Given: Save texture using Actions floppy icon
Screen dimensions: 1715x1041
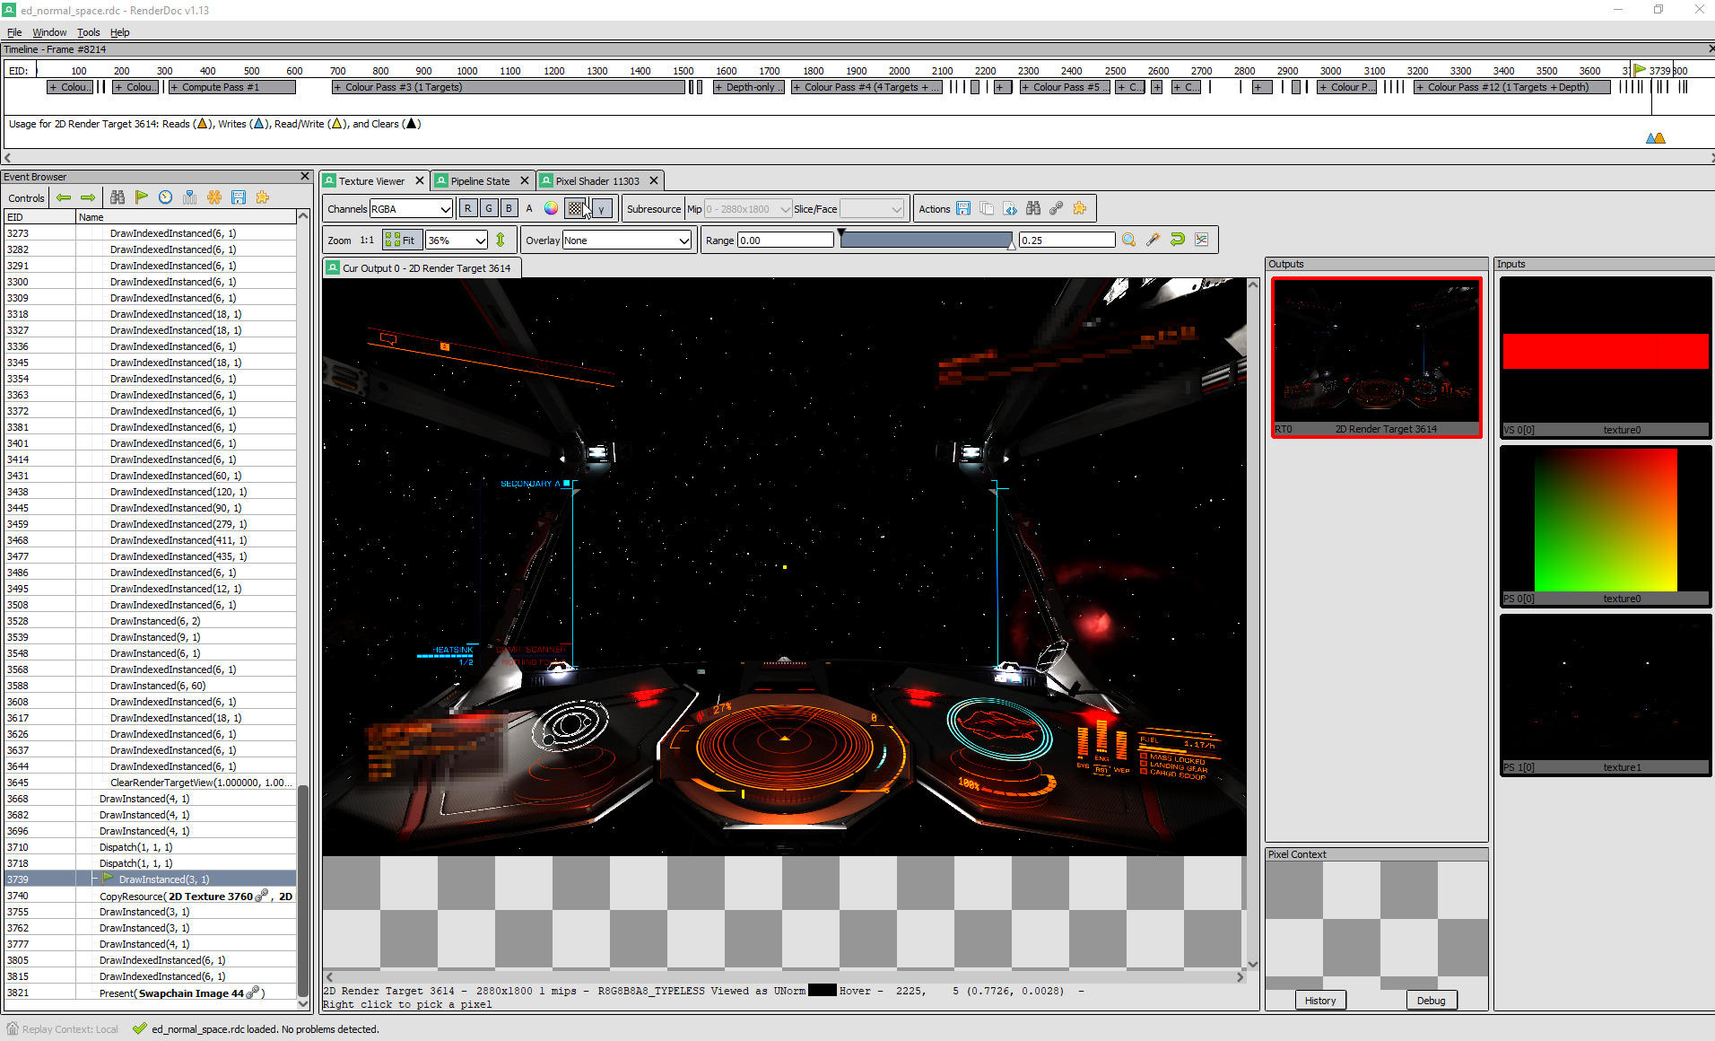Looking at the screenshot, I should click(963, 208).
